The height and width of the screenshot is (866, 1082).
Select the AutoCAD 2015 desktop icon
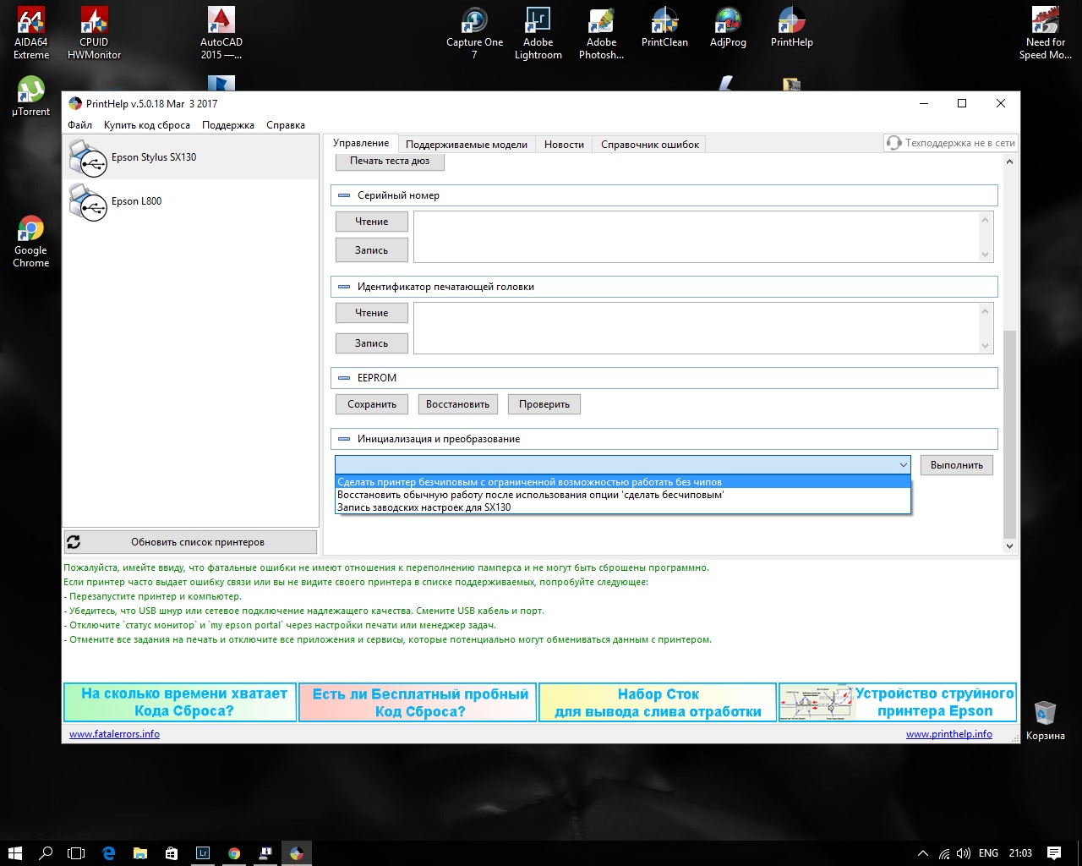[x=221, y=34]
